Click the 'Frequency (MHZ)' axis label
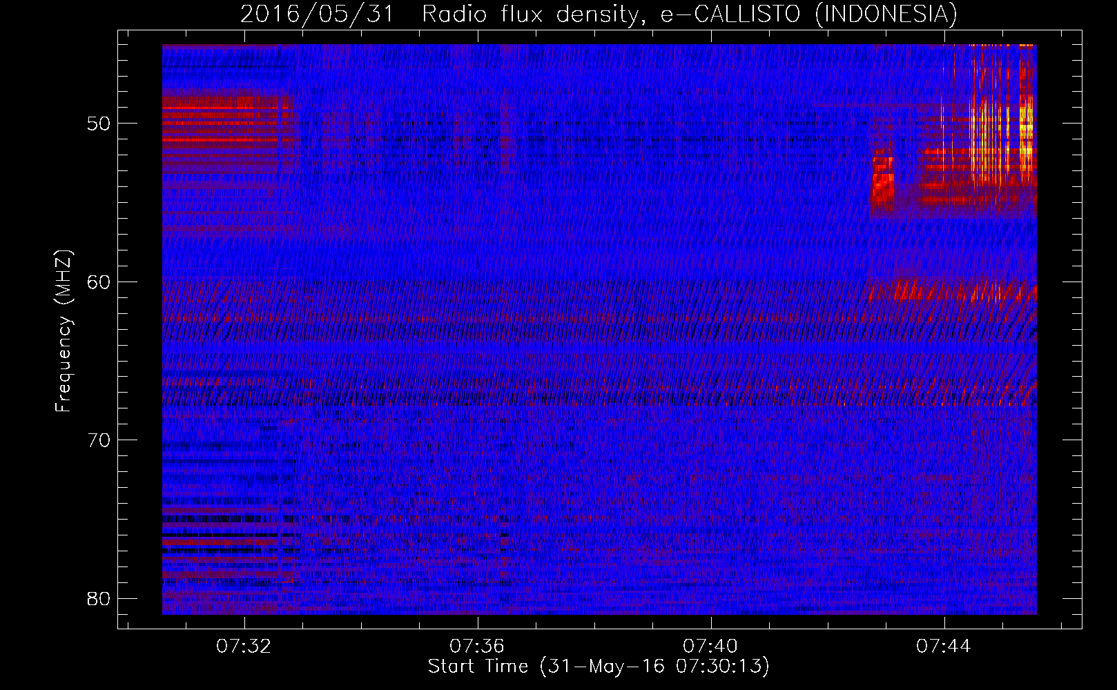This screenshot has height=690, width=1117. [64, 331]
